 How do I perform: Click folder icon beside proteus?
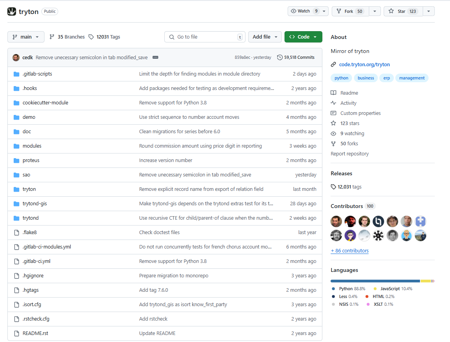point(17,160)
